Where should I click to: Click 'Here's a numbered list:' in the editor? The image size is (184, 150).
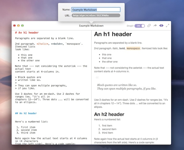[31, 122]
